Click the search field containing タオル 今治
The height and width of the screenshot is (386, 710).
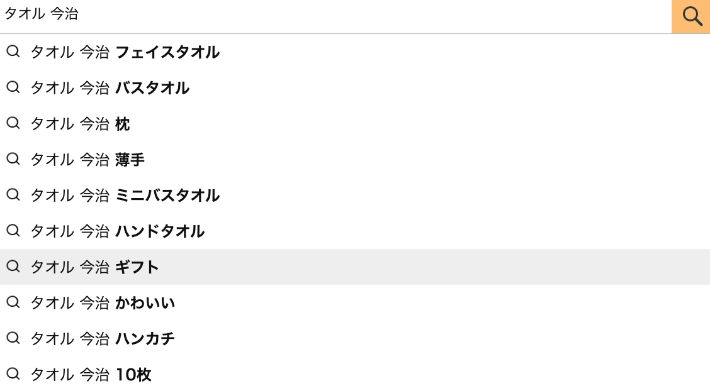(334, 15)
